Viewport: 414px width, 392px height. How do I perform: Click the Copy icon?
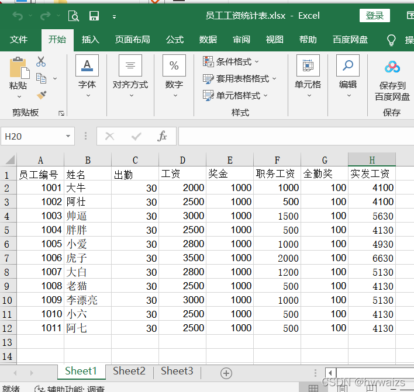pos(41,78)
